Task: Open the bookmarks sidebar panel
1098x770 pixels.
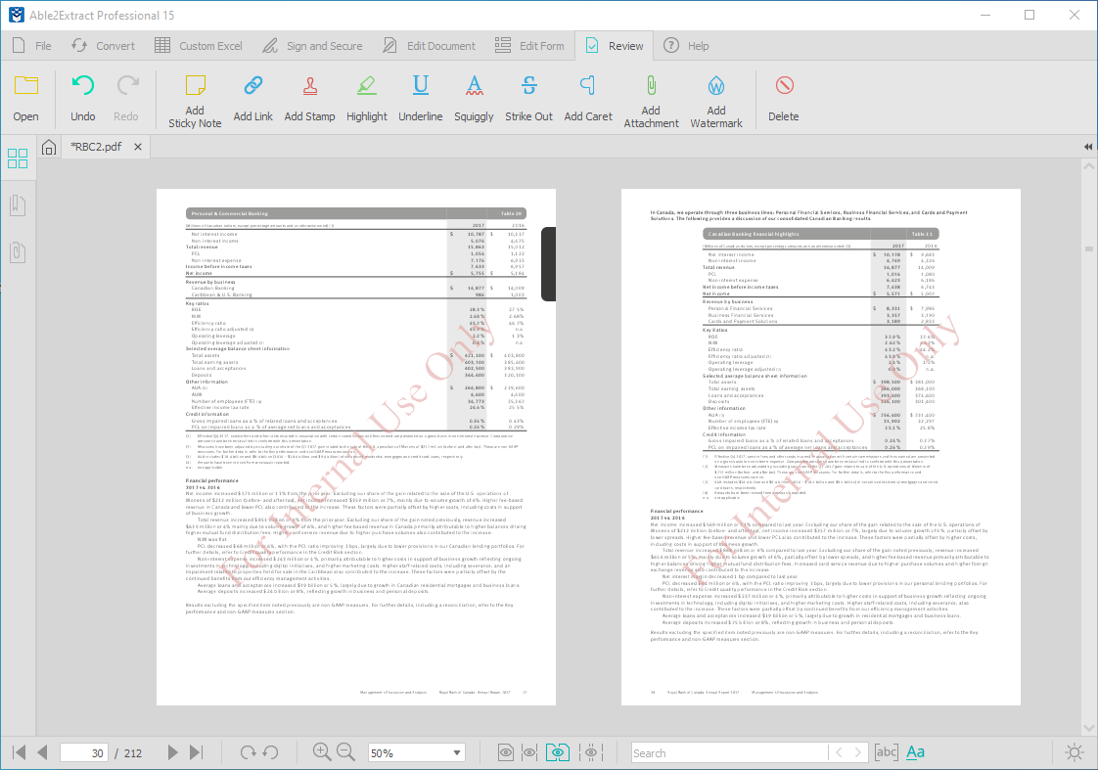Action: point(18,204)
